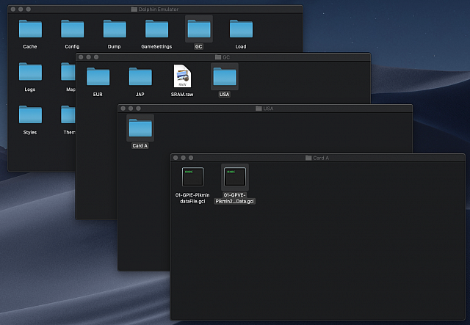The height and width of the screenshot is (325, 470).
Task: Open the Load folder icon
Action: point(241,29)
